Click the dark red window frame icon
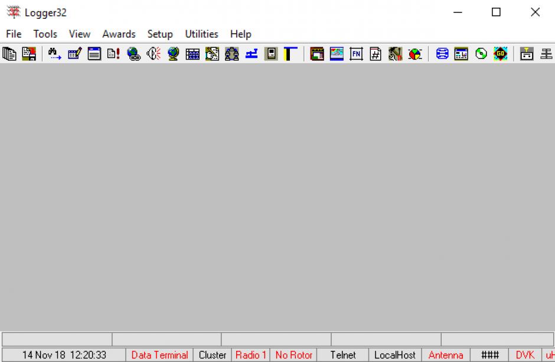Screen dimensions: 555x362 click(x=317, y=54)
